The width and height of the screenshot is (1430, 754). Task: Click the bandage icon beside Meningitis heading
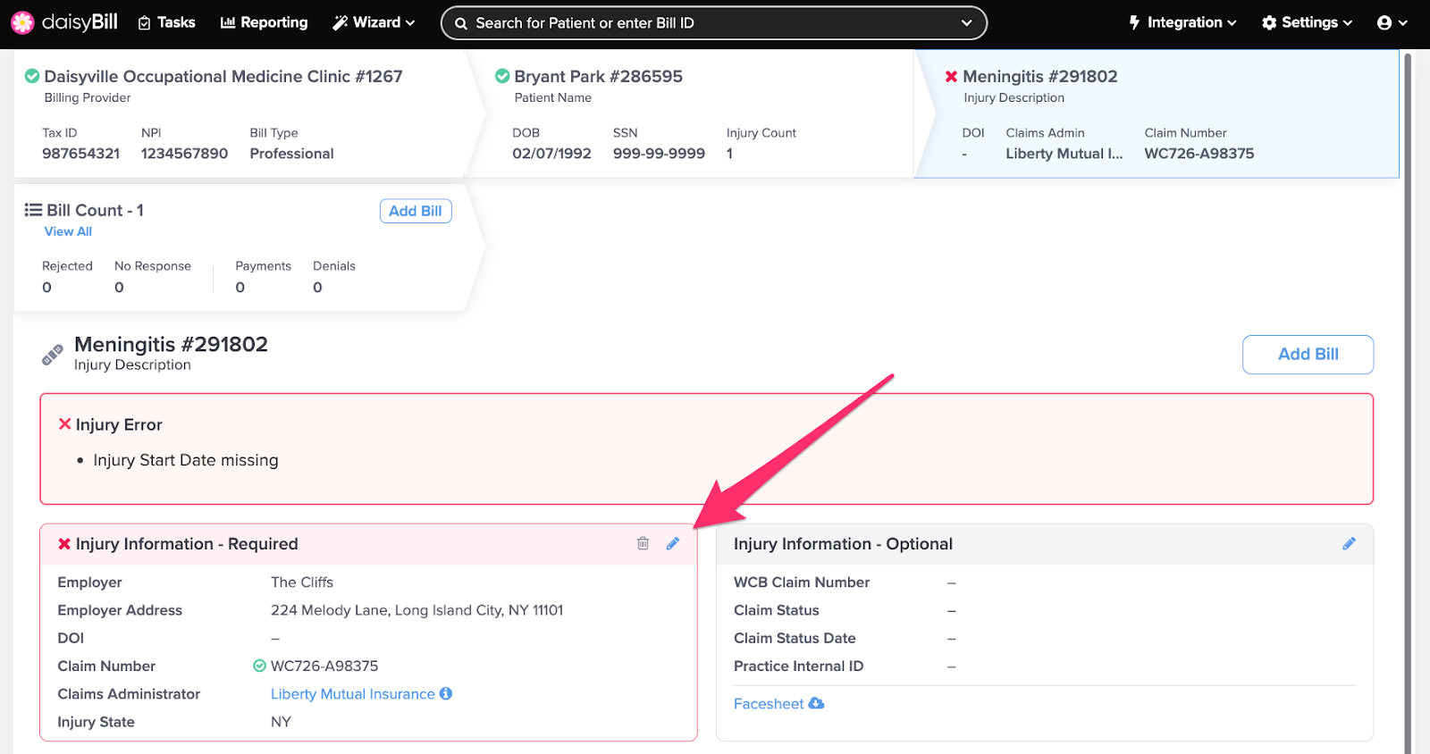point(53,355)
